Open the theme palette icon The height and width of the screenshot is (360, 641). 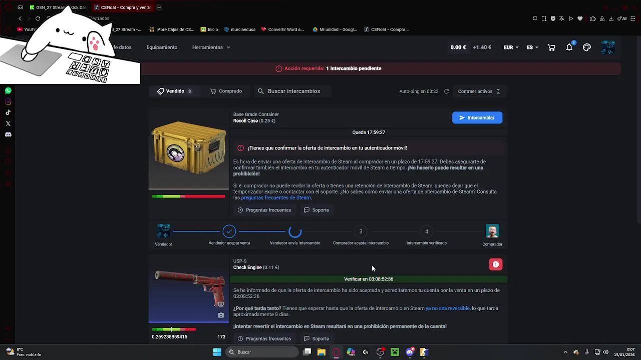pyautogui.click(x=587, y=47)
